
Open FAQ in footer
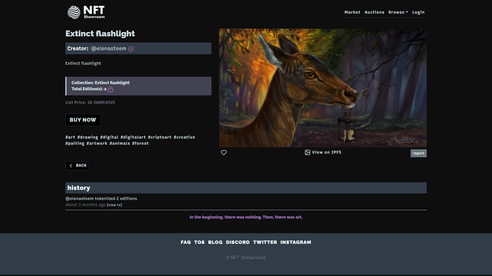click(185, 242)
